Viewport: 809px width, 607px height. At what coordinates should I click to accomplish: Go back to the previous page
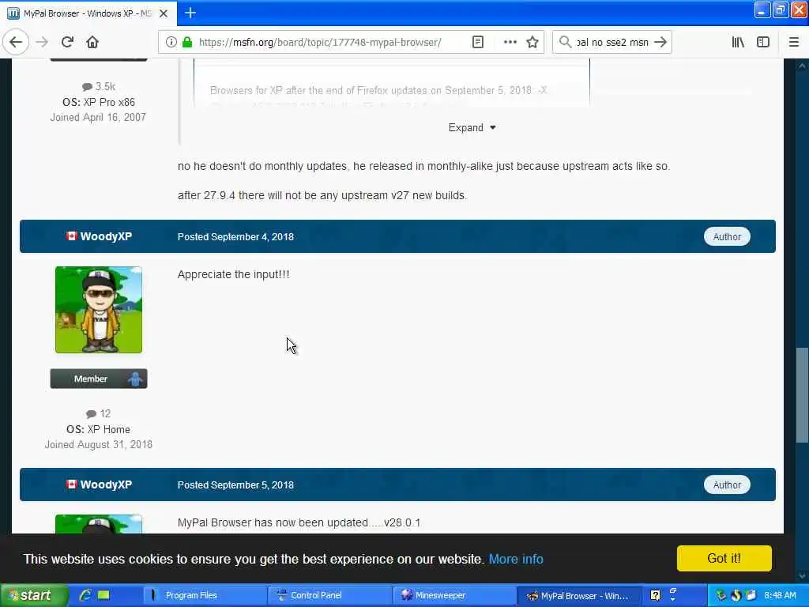tap(16, 43)
